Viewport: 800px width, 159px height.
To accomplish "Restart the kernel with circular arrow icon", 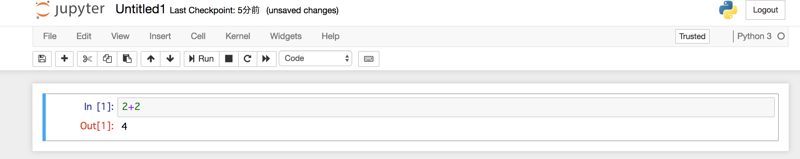I will pos(247,59).
